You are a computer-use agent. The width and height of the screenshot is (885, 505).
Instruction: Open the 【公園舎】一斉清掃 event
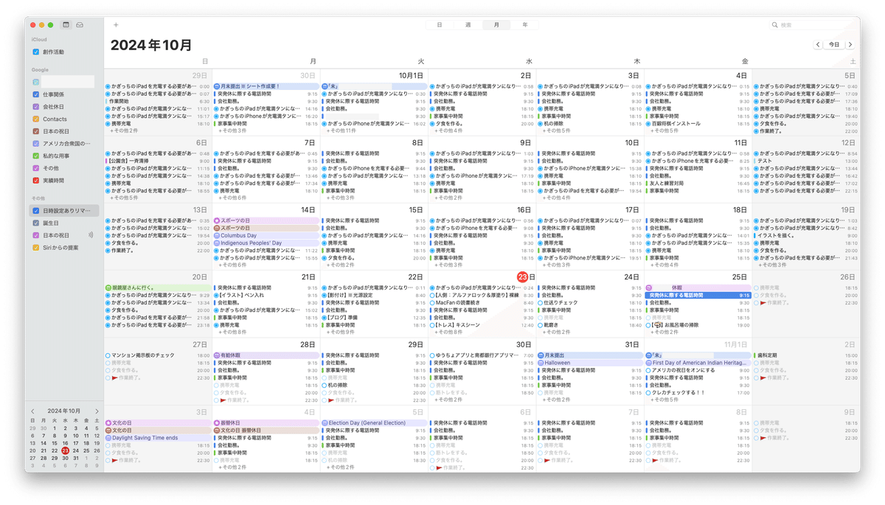click(x=158, y=161)
